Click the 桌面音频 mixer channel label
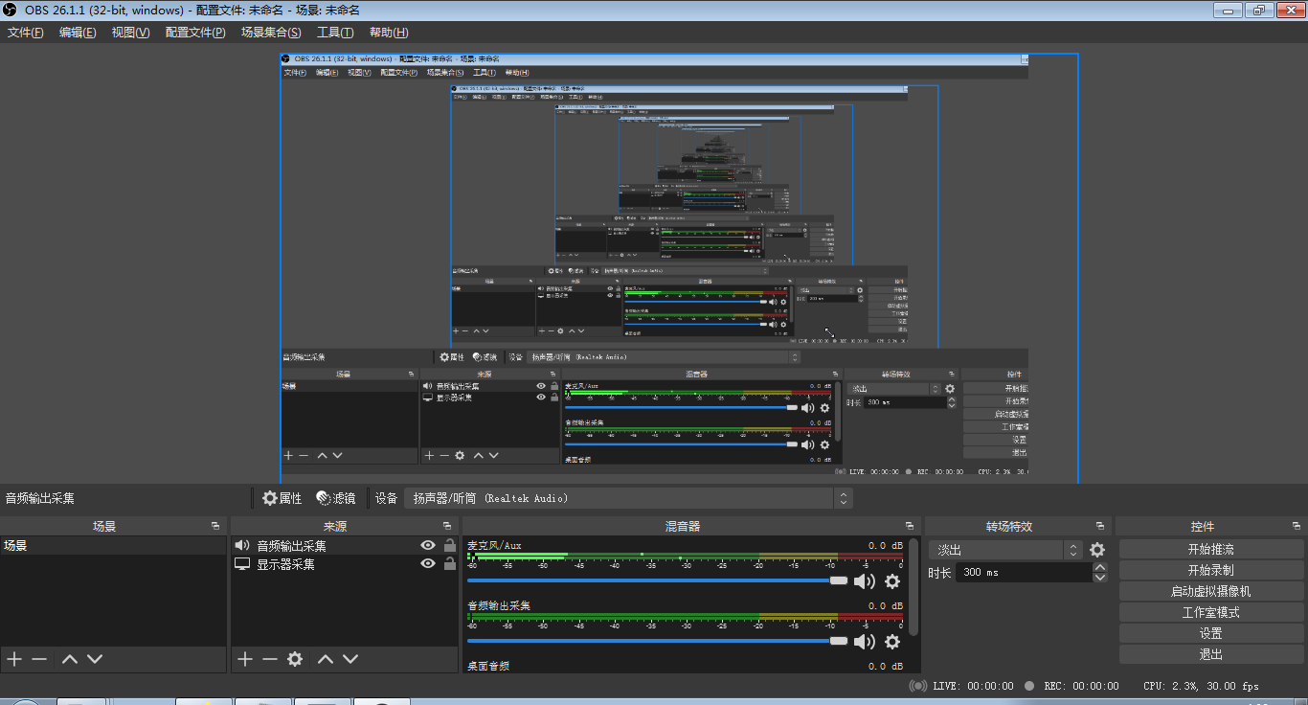The width and height of the screenshot is (1308, 705). [x=488, y=666]
